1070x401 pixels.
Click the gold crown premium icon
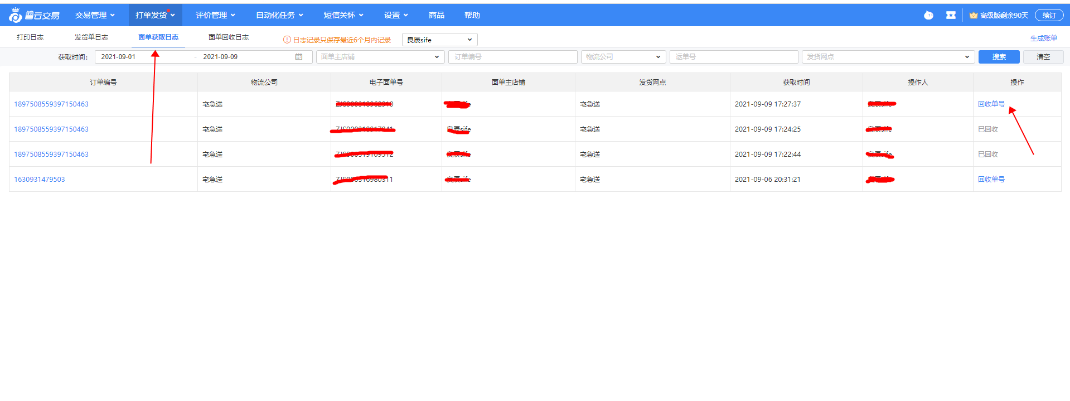pos(974,15)
